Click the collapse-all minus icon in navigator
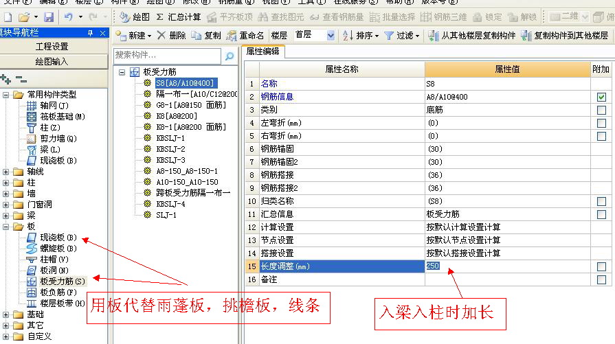This screenshot has height=344, width=615. point(21,80)
